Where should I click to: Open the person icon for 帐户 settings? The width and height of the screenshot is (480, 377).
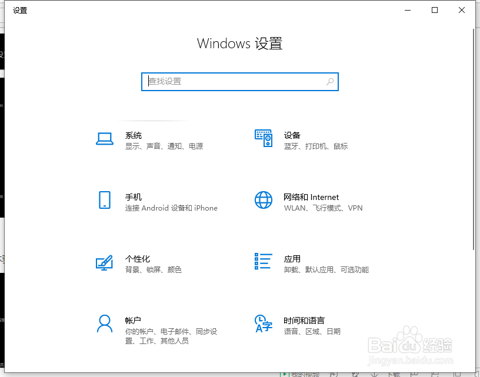pos(104,324)
